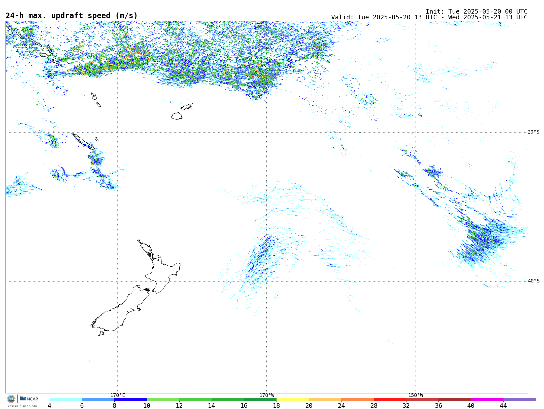Click the 40°S latitude label
Viewport: 544px width, 409px height.
(534, 281)
